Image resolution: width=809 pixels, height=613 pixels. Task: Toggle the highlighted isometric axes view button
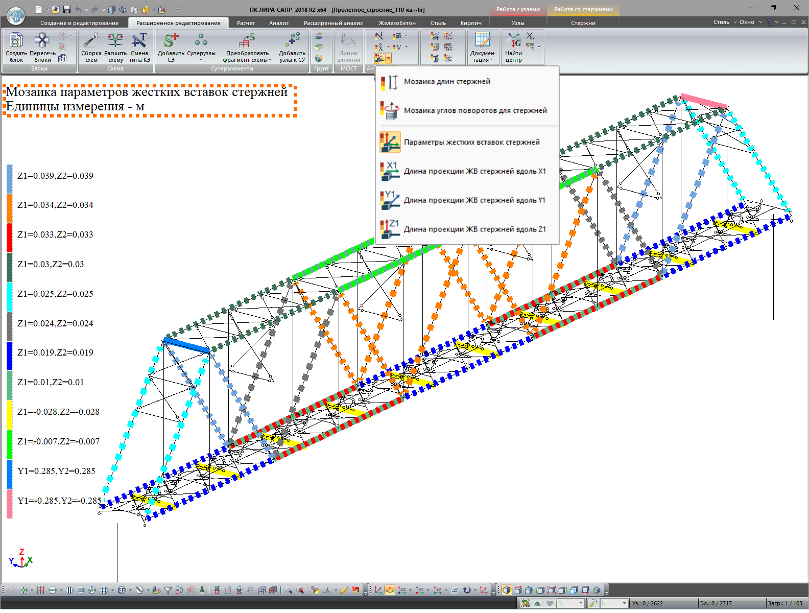point(390,590)
